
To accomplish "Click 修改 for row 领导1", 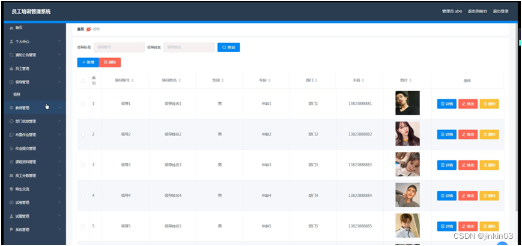I will (x=468, y=104).
